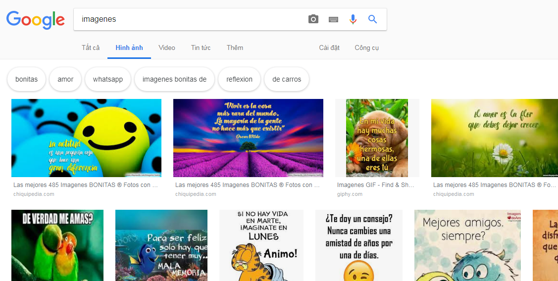Open the purple lavender field image
This screenshot has width=558, height=281.
pos(248,138)
